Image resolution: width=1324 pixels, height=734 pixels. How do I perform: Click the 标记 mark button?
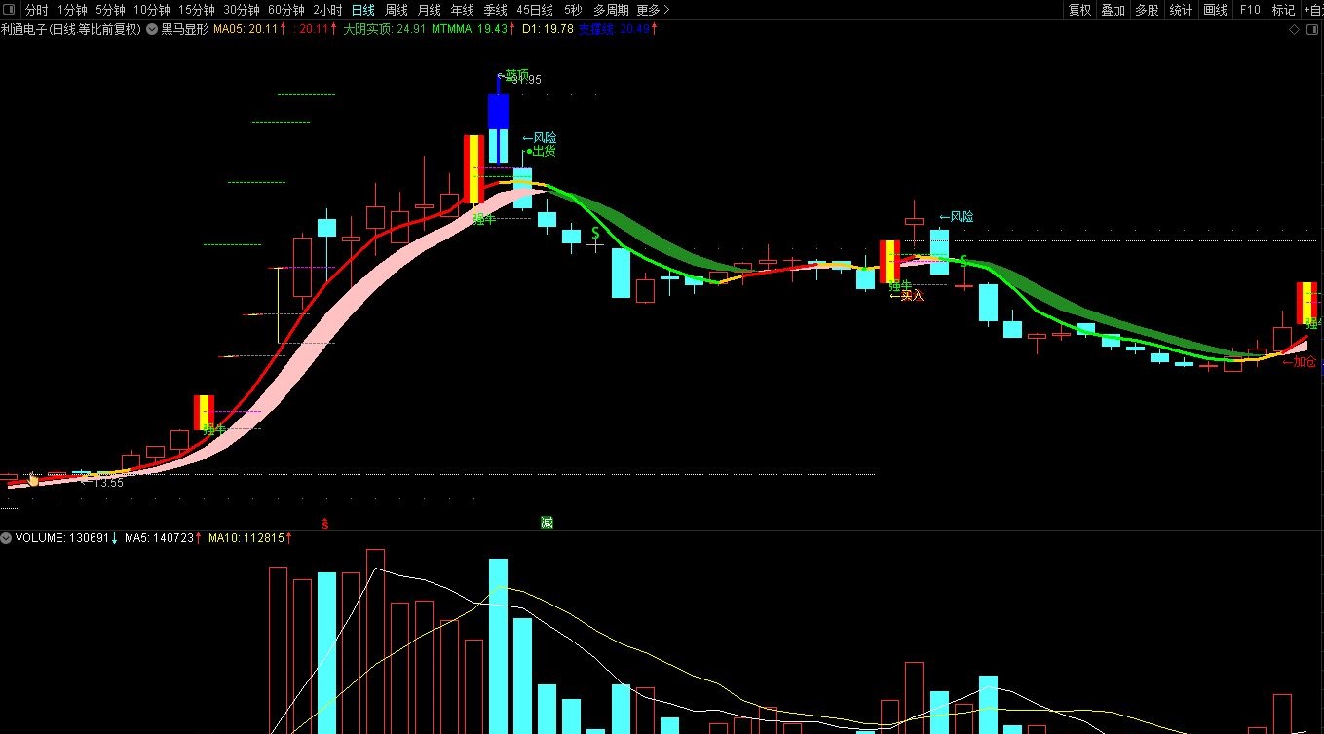pos(1283,10)
